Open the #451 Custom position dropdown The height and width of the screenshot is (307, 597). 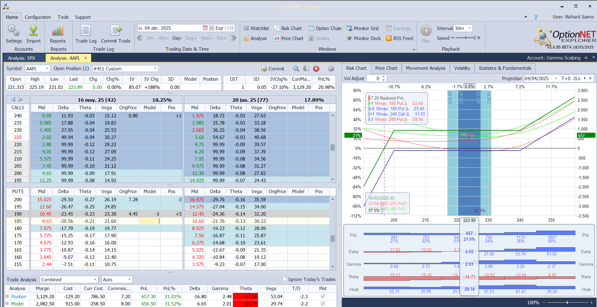click(155, 69)
